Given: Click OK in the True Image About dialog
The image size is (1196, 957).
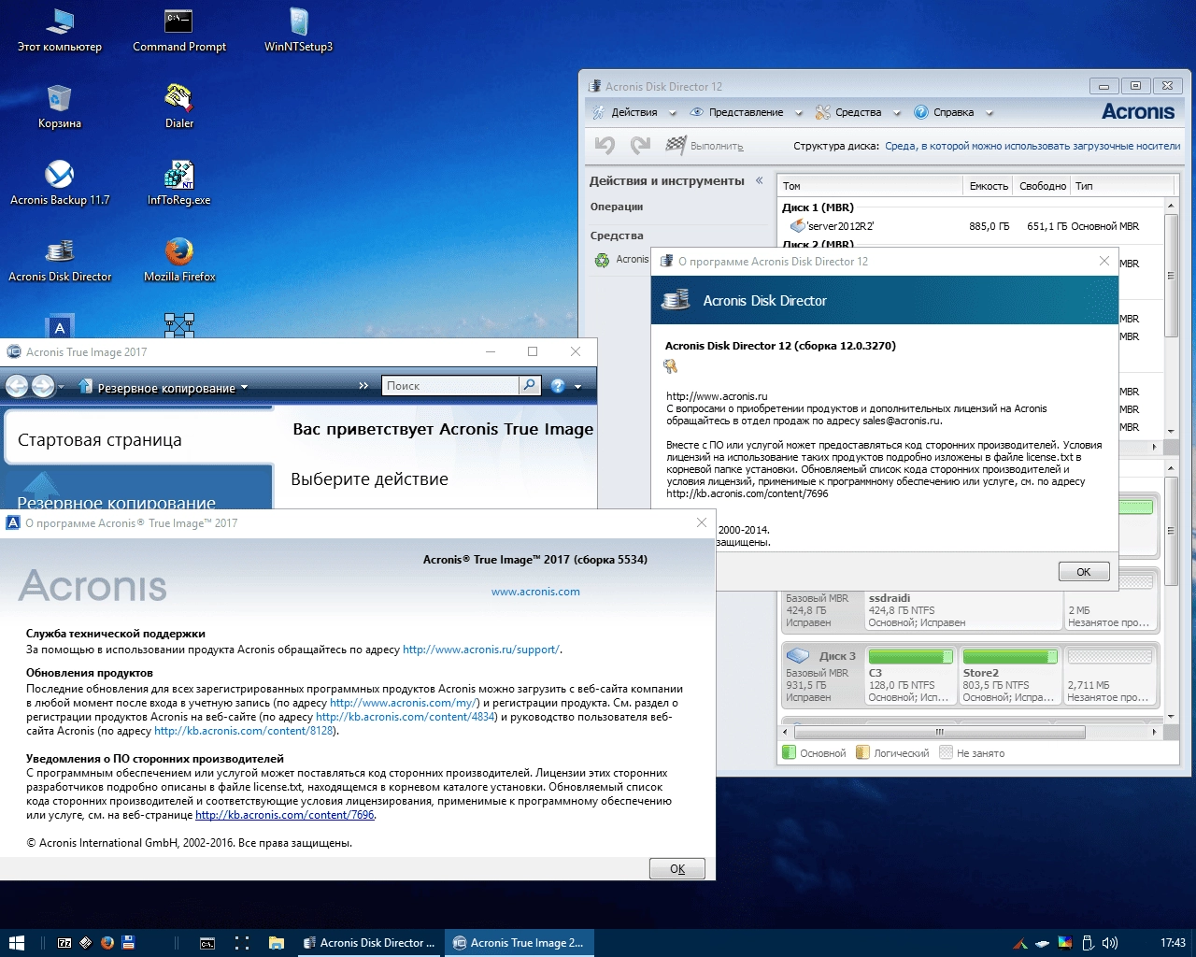Looking at the screenshot, I should pos(677,869).
